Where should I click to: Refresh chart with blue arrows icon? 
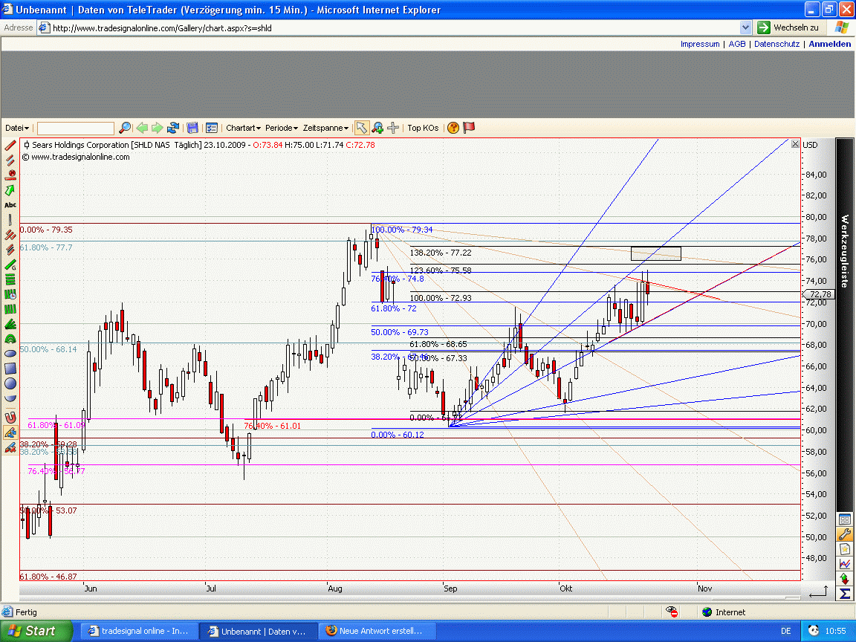pyautogui.click(x=173, y=128)
